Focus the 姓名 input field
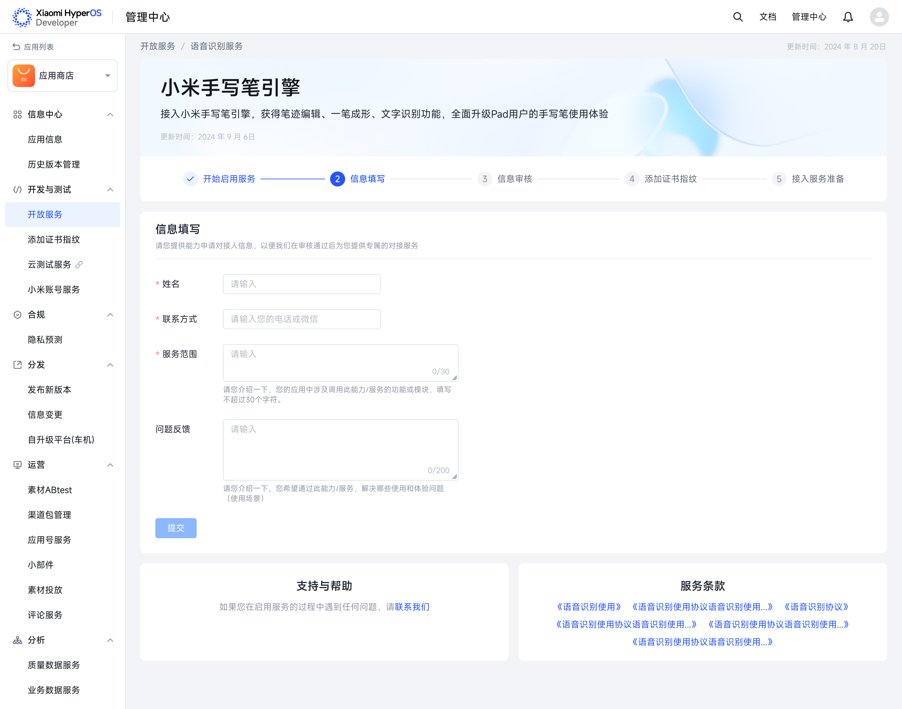Image resolution: width=902 pixels, height=709 pixels. coord(302,284)
